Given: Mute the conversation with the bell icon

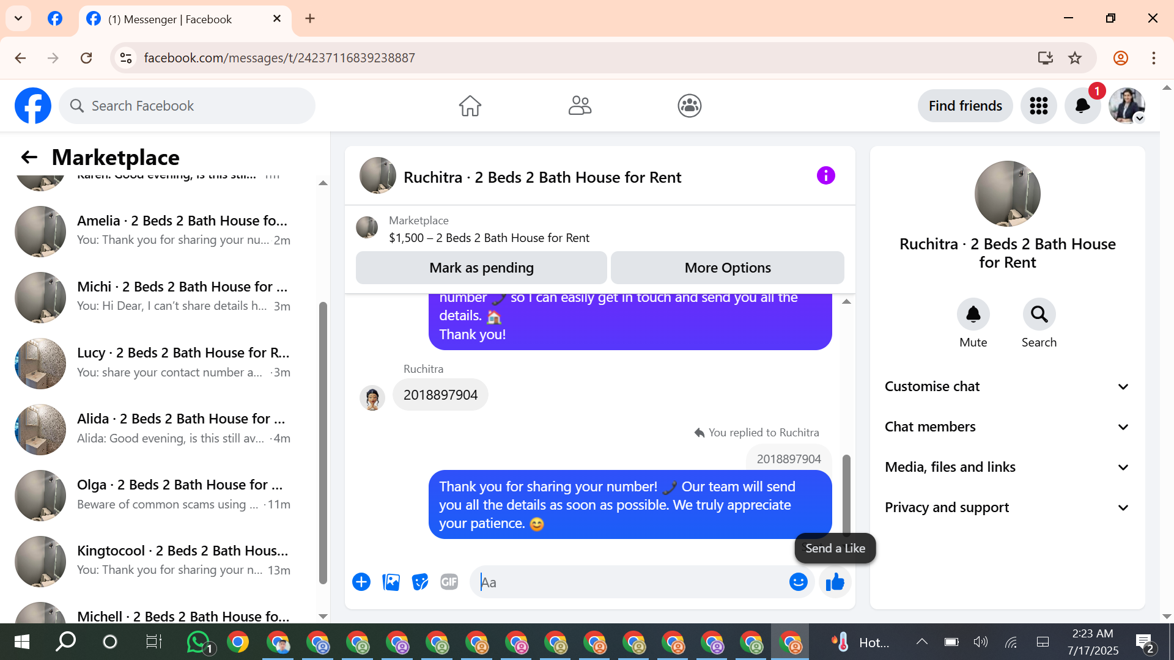Looking at the screenshot, I should 973,314.
